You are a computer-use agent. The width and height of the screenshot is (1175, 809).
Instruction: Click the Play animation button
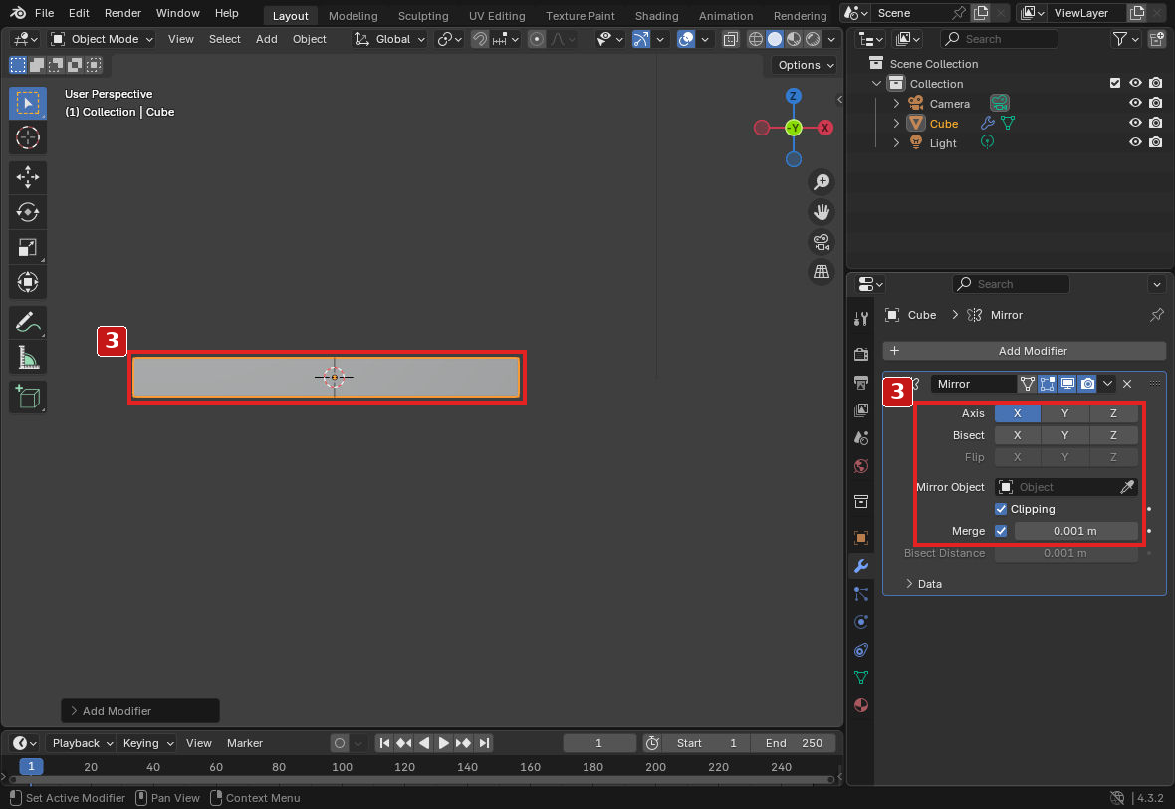click(x=444, y=744)
